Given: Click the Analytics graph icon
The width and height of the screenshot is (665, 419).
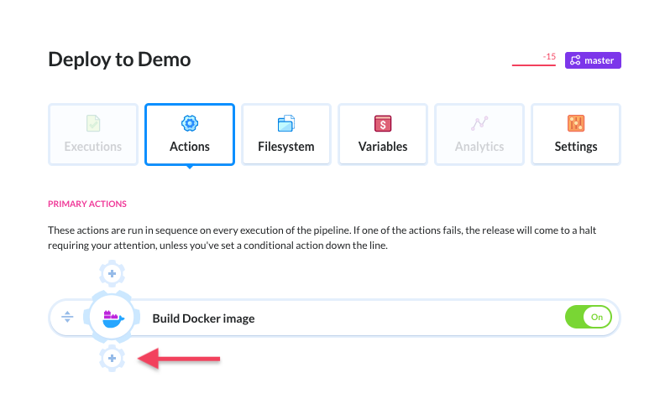Looking at the screenshot, I should (479, 123).
